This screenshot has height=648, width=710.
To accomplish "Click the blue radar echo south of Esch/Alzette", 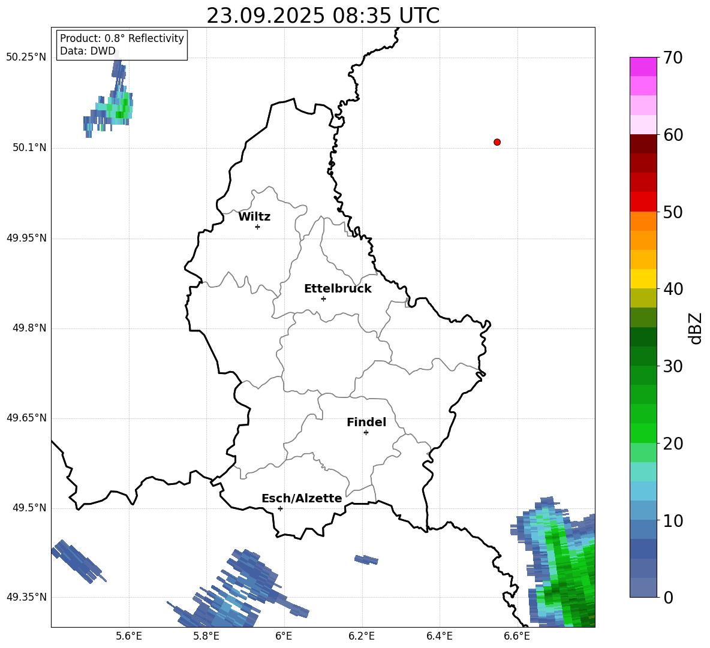I will tap(237, 588).
